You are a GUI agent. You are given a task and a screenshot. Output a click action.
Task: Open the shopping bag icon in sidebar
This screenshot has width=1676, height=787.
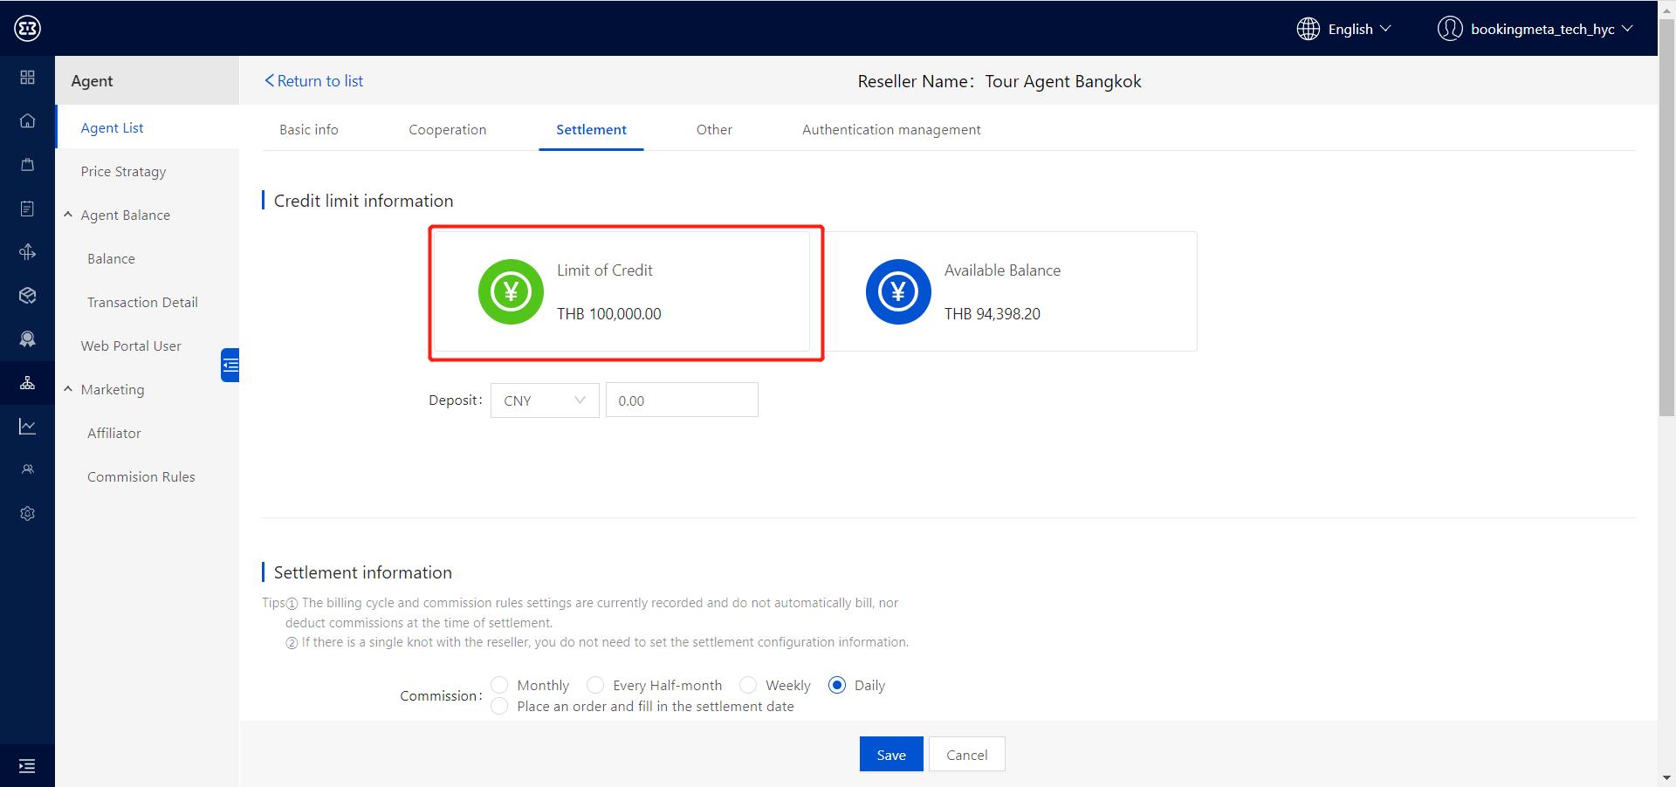(x=27, y=165)
